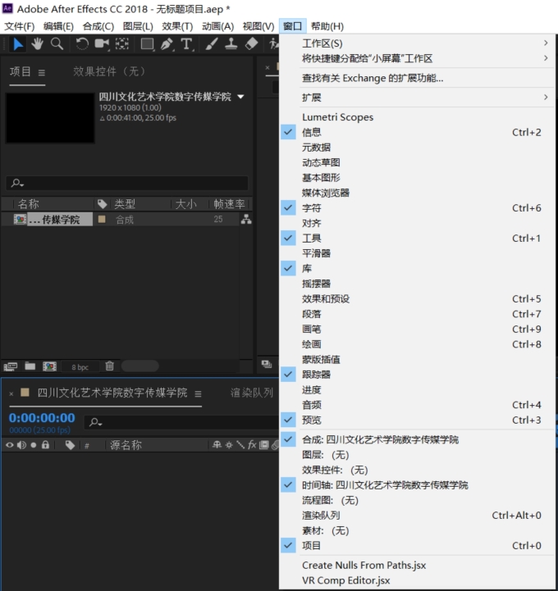Select the Horizontal Type tool
Screen dimensions: 558x591
(x=187, y=44)
